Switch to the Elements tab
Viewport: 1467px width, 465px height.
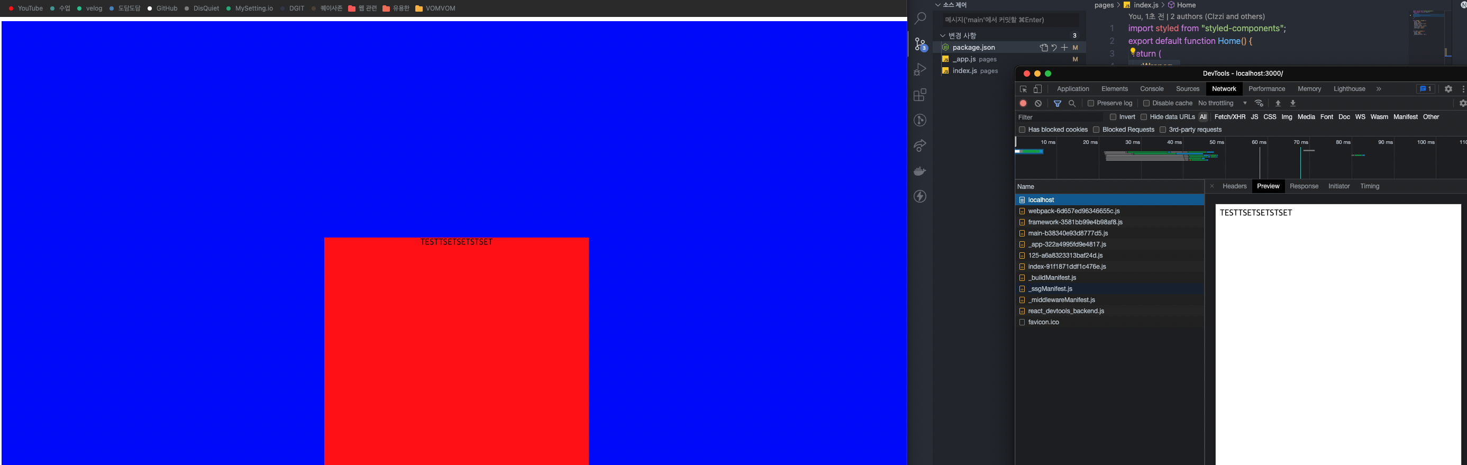(x=1115, y=89)
